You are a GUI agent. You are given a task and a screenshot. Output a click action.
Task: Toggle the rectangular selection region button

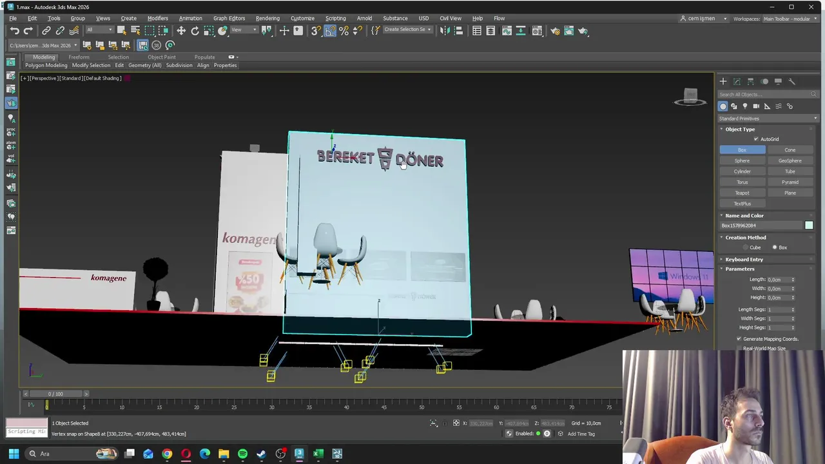tap(150, 31)
